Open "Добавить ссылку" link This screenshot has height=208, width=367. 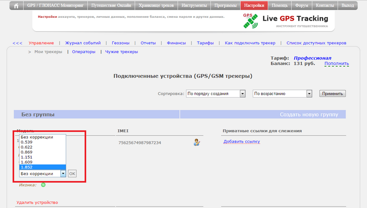click(x=241, y=142)
